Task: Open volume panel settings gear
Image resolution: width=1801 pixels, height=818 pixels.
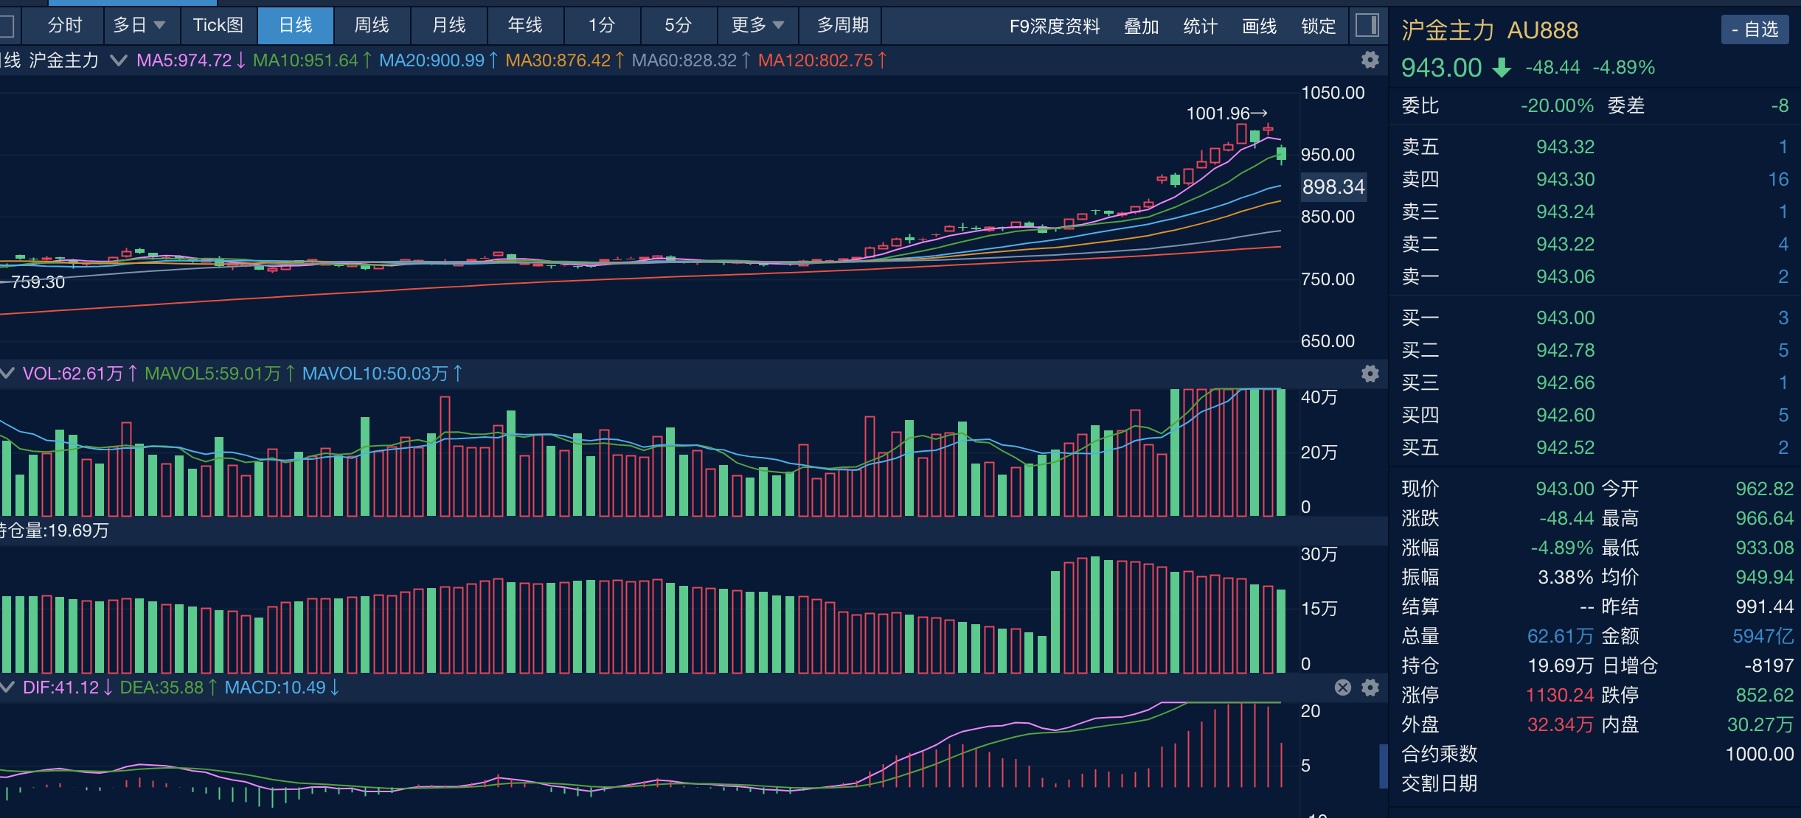Action: pos(1370,374)
